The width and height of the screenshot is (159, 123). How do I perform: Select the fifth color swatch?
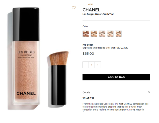tap(118, 34)
